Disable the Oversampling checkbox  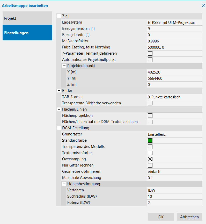pyautogui.click(x=150, y=159)
